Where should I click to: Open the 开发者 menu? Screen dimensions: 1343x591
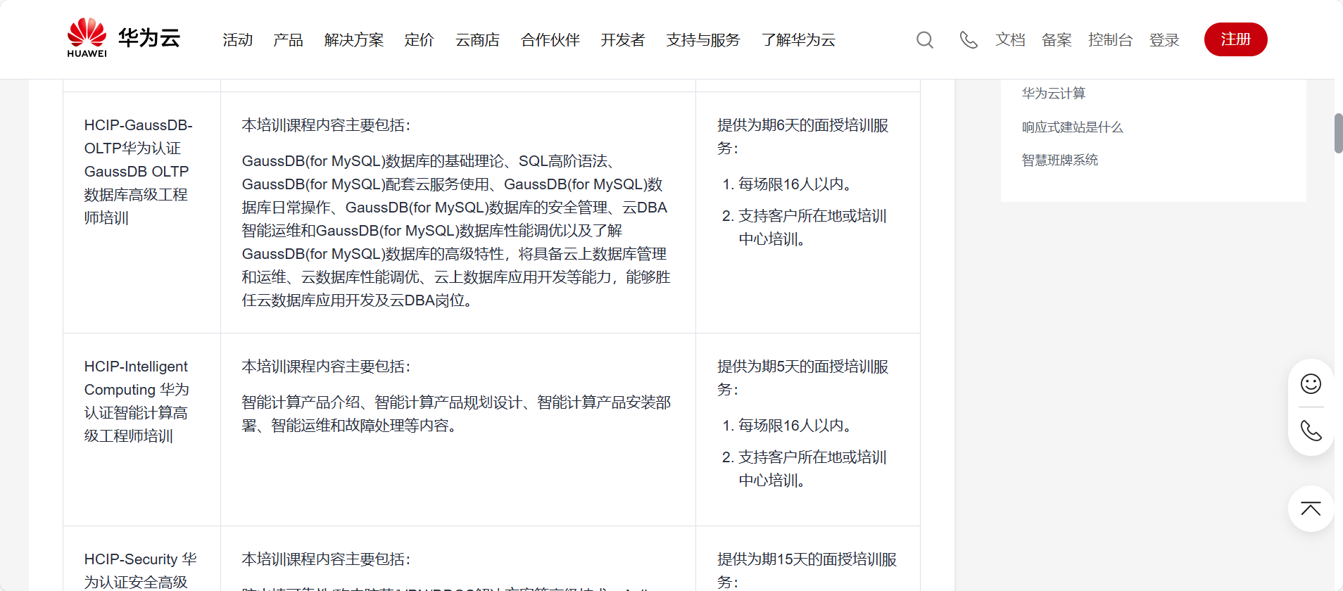pyautogui.click(x=623, y=40)
